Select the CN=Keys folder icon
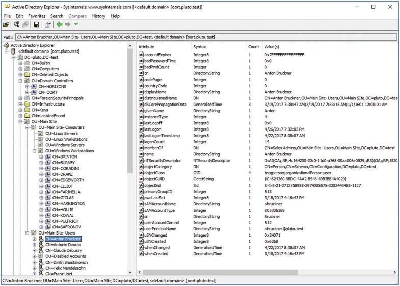Screen dimensions: 400x286 27,110
